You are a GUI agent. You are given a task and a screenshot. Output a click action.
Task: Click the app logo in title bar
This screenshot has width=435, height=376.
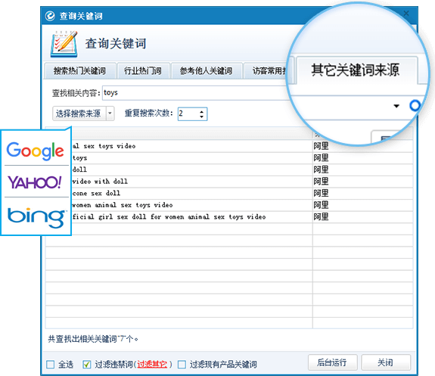[50, 16]
